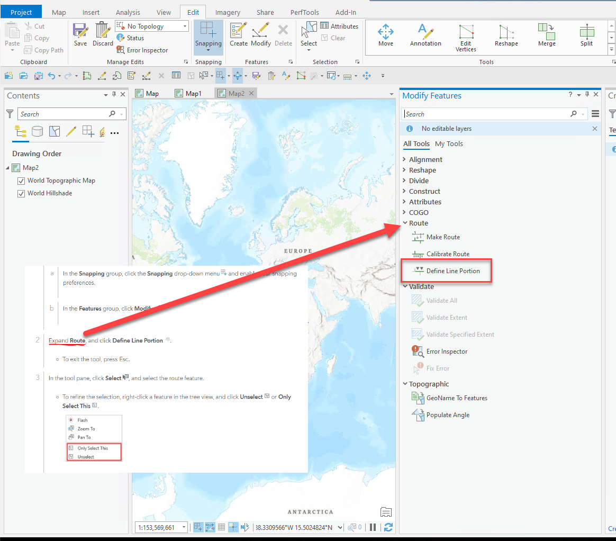Screen dimensions: 616x541
Task: Select the Populate Angle tool
Action: click(445, 414)
